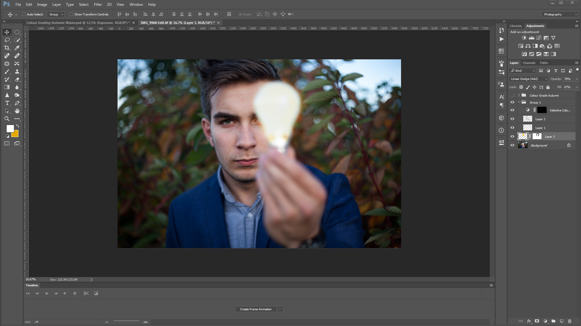Open the Opacity slider dropdown

coord(577,79)
